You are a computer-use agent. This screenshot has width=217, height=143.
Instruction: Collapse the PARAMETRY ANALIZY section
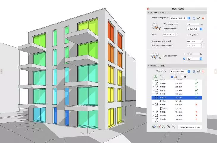pos(149,13)
